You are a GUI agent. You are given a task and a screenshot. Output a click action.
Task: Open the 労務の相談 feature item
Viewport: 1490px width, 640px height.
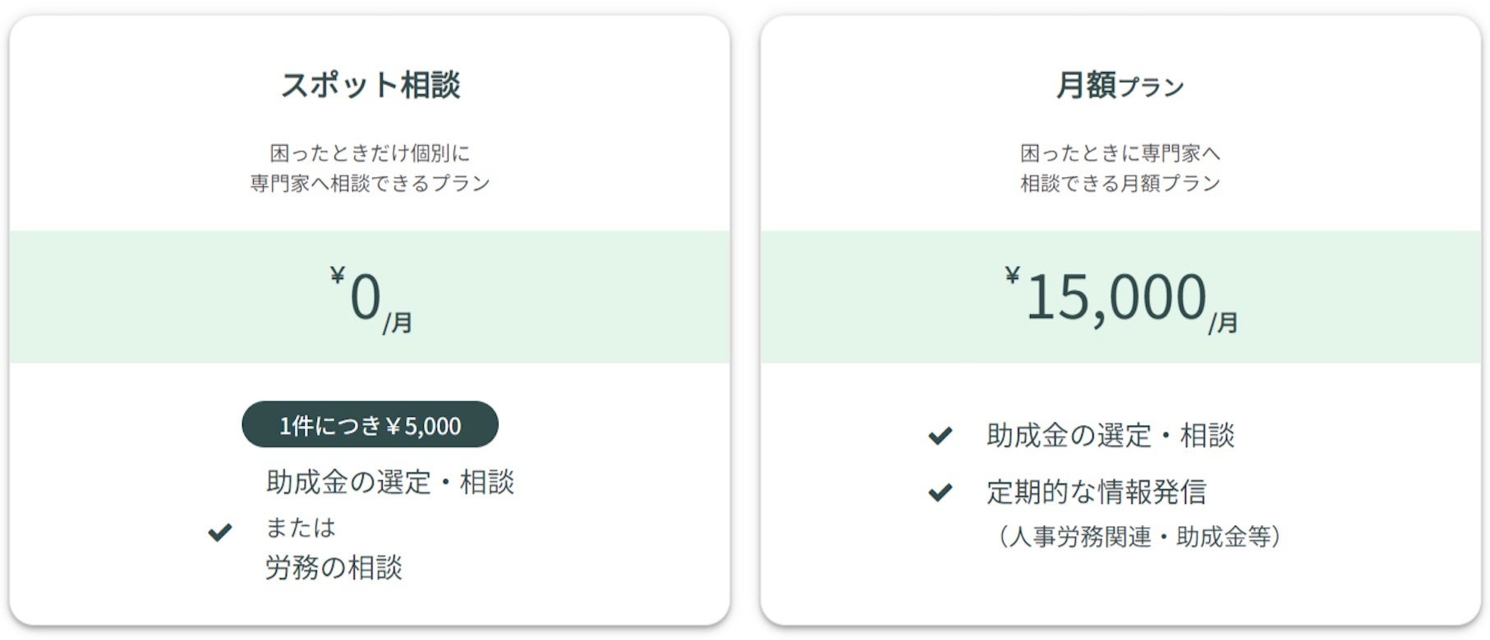(333, 568)
